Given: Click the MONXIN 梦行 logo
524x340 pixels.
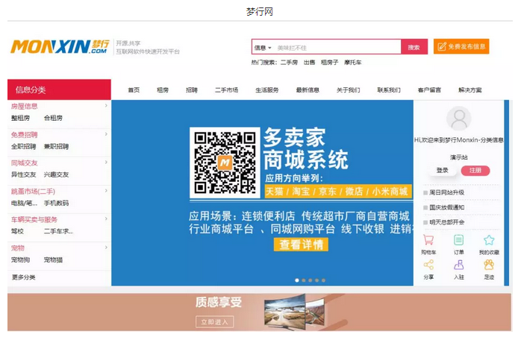Looking at the screenshot, I should point(60,47).
